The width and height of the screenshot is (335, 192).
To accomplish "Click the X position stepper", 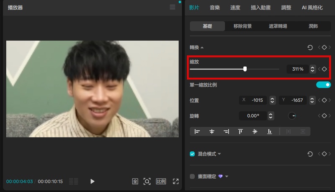I will [x=272, y=100].
